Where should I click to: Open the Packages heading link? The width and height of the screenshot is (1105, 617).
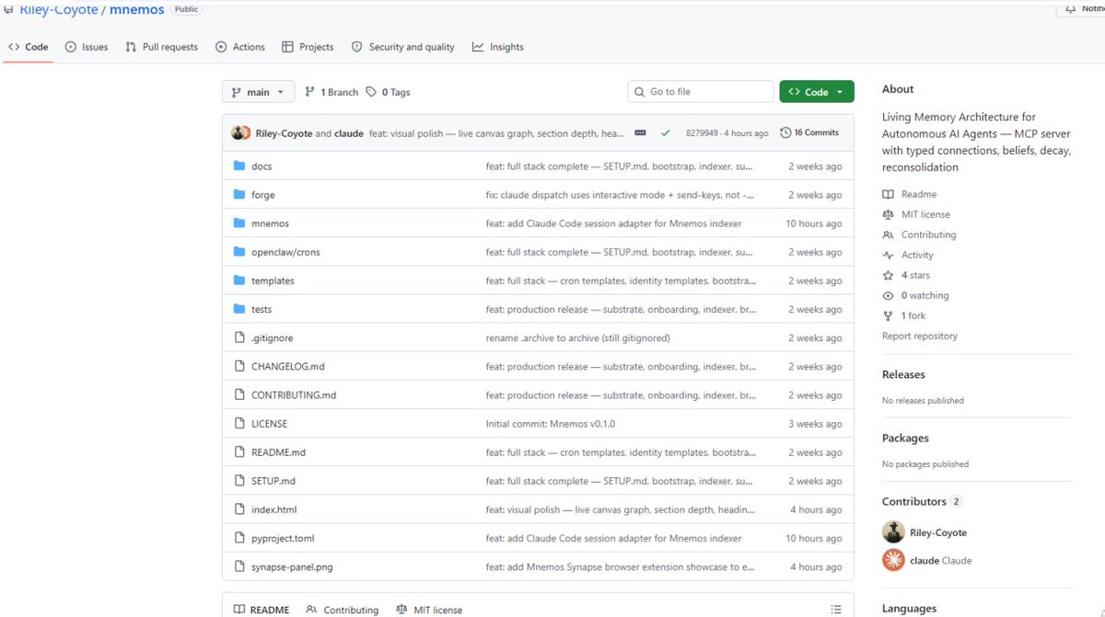click(905, 438)
